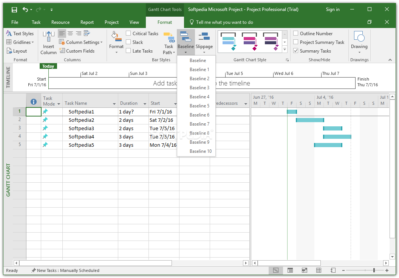Click the lightbulb Tell me icon
Screen dimensions: 399x278
pos(192,22)
